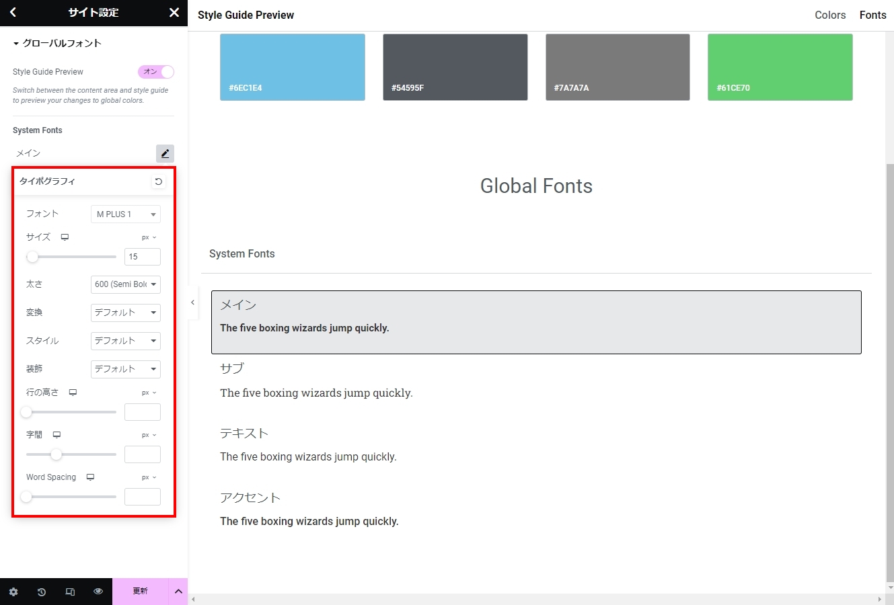Switch to the Colors tab
The width and height of the screenshot is (894, 605).
tap(830, 15)
